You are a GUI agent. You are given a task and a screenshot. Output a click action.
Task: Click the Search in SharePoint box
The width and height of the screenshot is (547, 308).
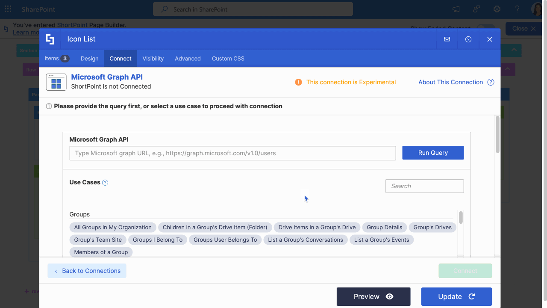[x=253, y=9]
